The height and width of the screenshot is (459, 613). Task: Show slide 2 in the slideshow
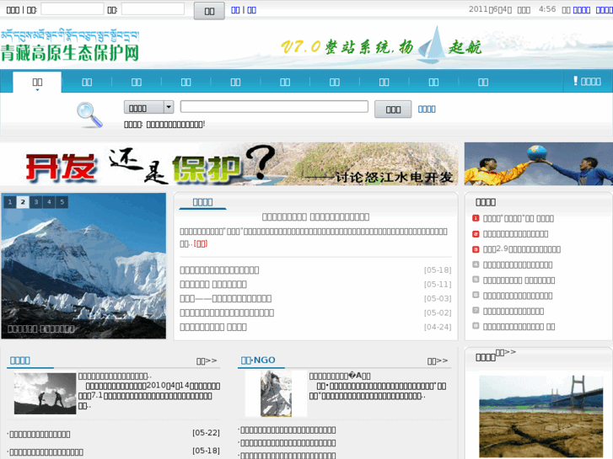click(x=23, y=202)
